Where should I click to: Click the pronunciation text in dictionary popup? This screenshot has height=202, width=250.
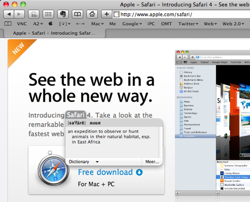pyautogui.click(x=77, y=123)
